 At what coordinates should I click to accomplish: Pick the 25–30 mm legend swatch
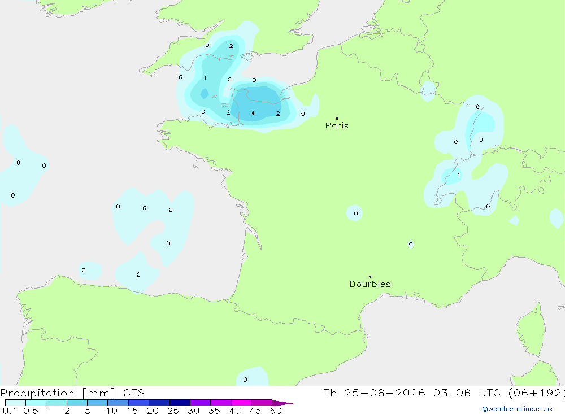pyautogui.click(x=180, y=403)
